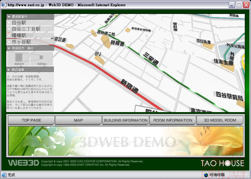
Task: Click the IE page icon in status bar
Action: pos(4,175)
